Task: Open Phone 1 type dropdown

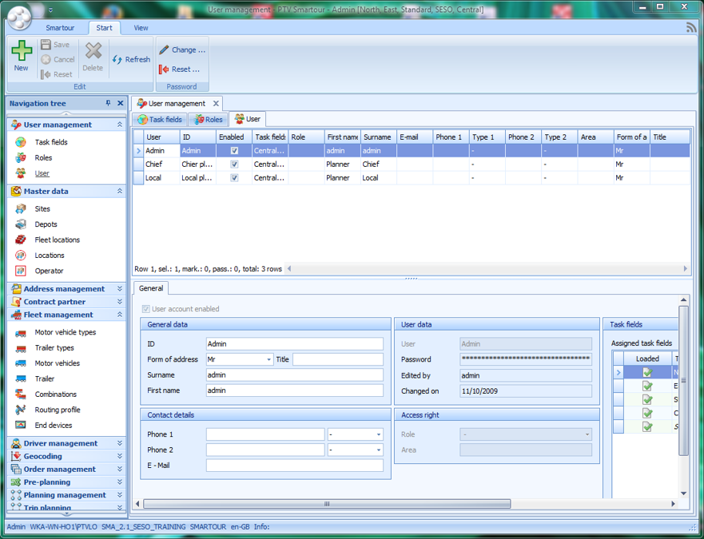Action: [379, 434]
